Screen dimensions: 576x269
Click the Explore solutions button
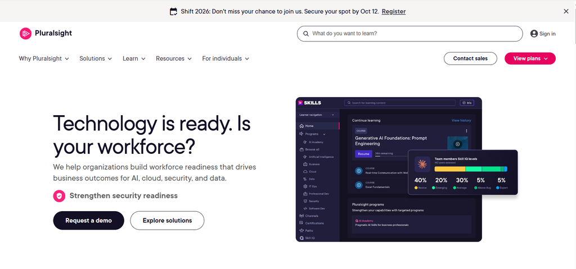pyautogui.click(x=167, y=221)
